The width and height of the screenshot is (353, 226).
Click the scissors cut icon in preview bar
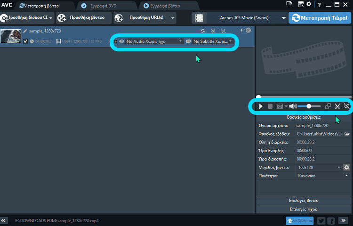click(337, 106)
